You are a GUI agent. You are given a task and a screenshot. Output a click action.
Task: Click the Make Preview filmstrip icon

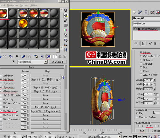point(66,35)
